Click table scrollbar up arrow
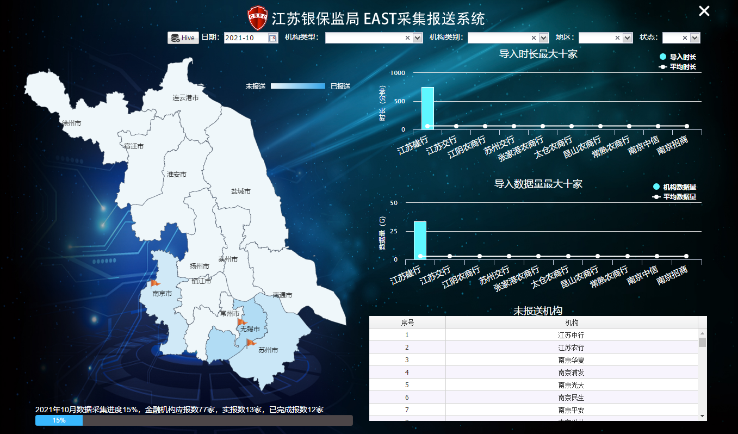 [x=702, y=333]
